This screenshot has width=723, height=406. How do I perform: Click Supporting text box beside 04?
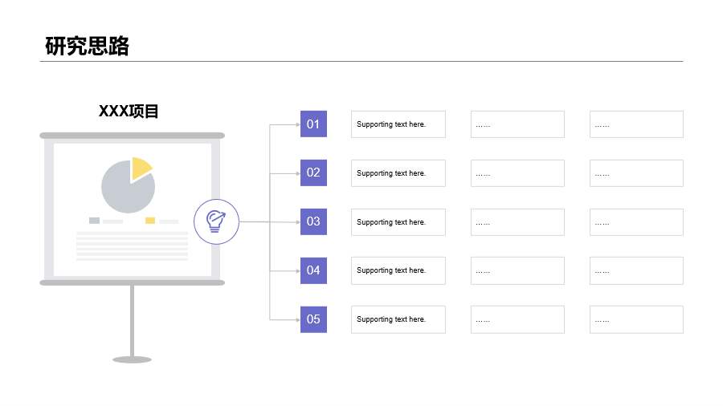pyautogui.click(x=398, y=270)
